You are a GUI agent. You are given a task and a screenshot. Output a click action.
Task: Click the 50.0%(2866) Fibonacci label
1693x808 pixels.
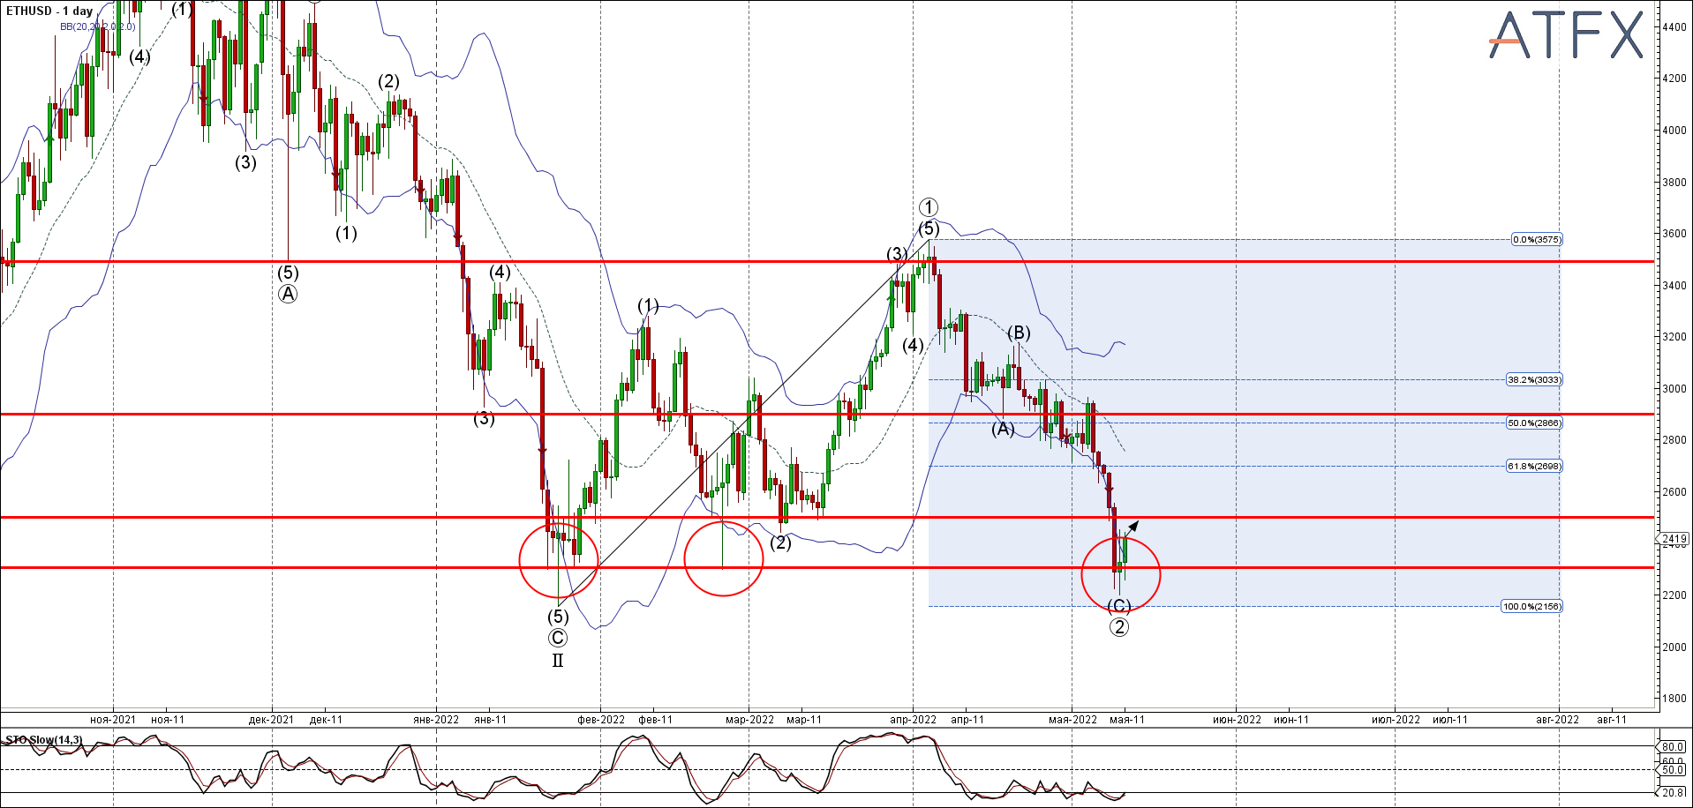[x=1534, y=423]
